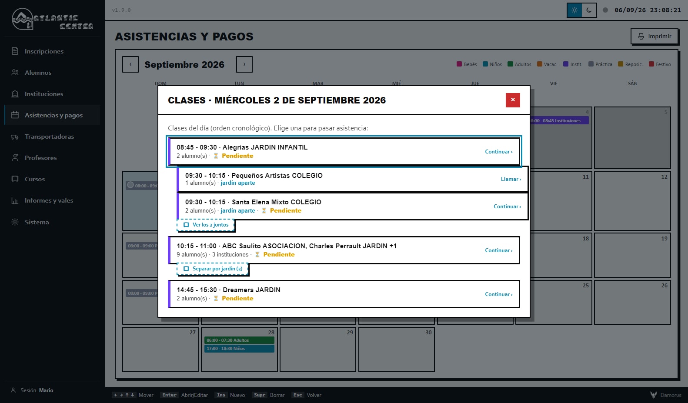688x403 pixels.
Task: Click Llamar for Pequeños Artistas COLEGIO
Action: (511, 179)
